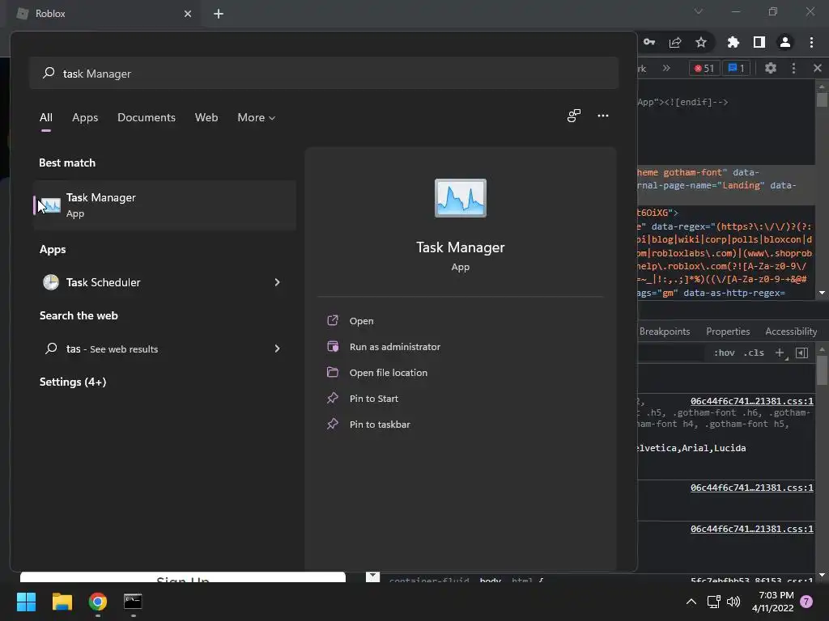Close the Roblox browser tab

pos(188,14)
